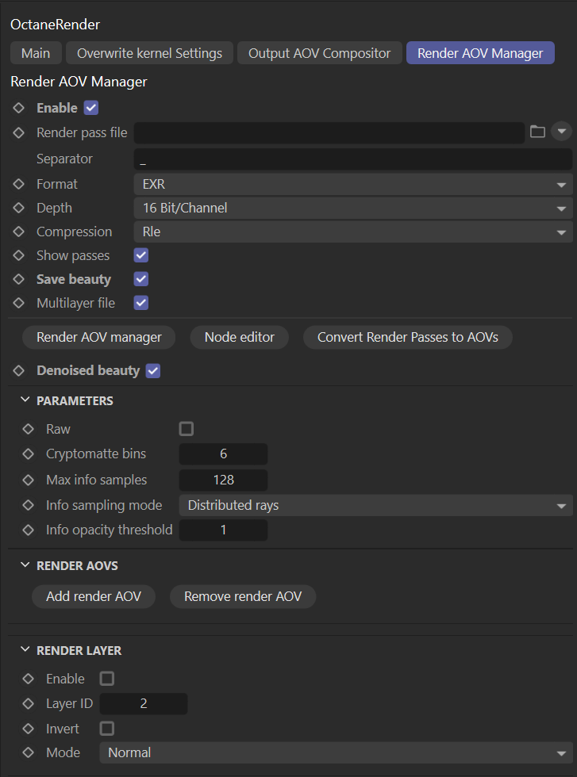Image resolution: width=577 pixels, height=777 pixels.
Task: Open the Compression dropdown set to Rle
Action: [x=352, y=232]
